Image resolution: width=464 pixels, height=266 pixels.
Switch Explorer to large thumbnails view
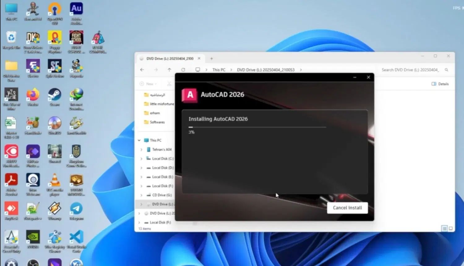pyautogui.click(x=451, y=228)
